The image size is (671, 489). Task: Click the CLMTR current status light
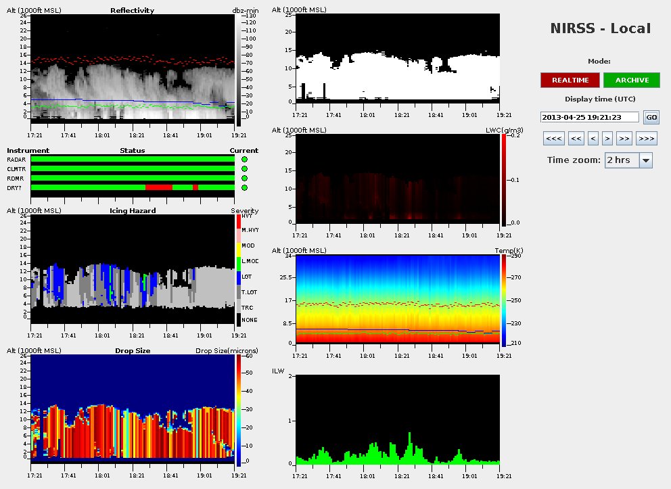coord(244,169)
